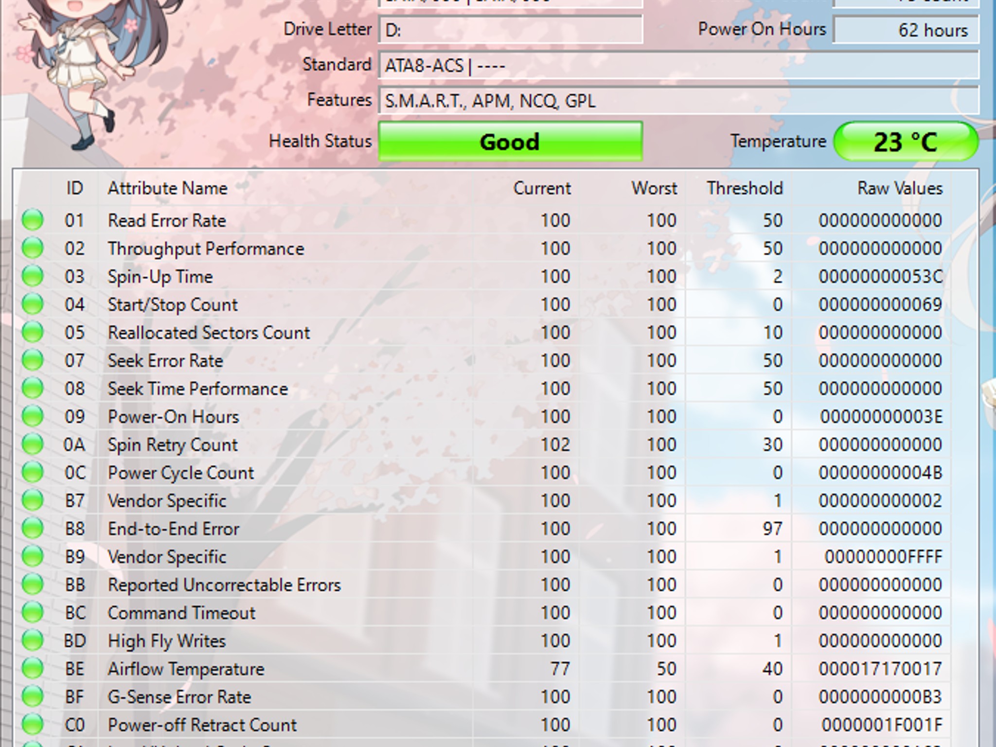Click the green Good health status button

click(510, 142)
